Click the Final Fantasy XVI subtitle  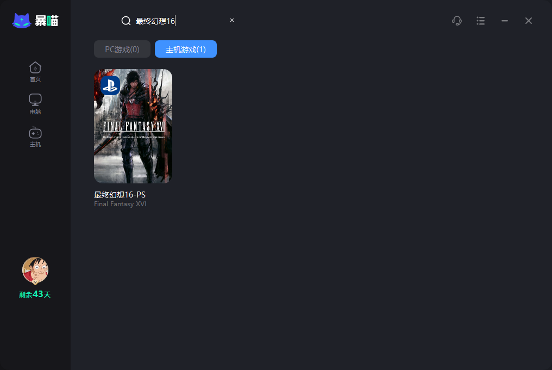click(120, 204)
